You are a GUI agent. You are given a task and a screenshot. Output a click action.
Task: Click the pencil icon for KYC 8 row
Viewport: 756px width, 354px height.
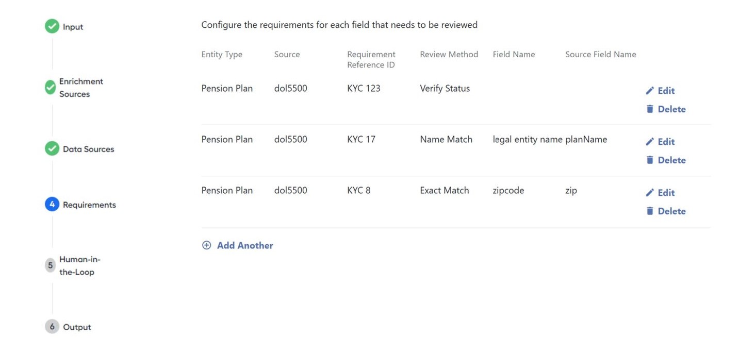pos(650,193)
